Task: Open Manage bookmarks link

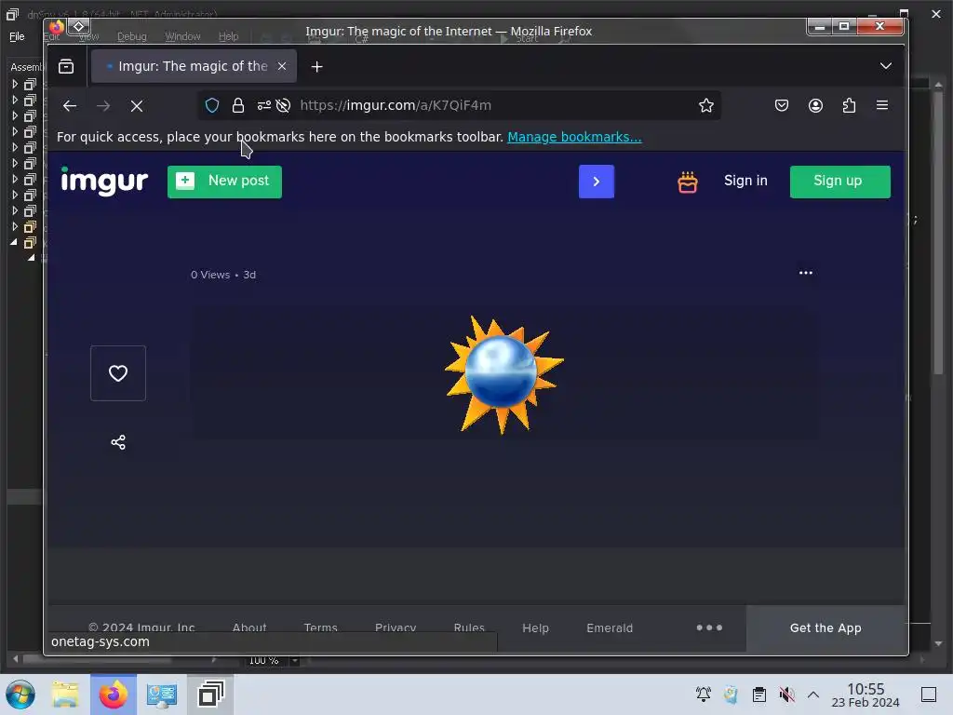Action: point(574,137)
